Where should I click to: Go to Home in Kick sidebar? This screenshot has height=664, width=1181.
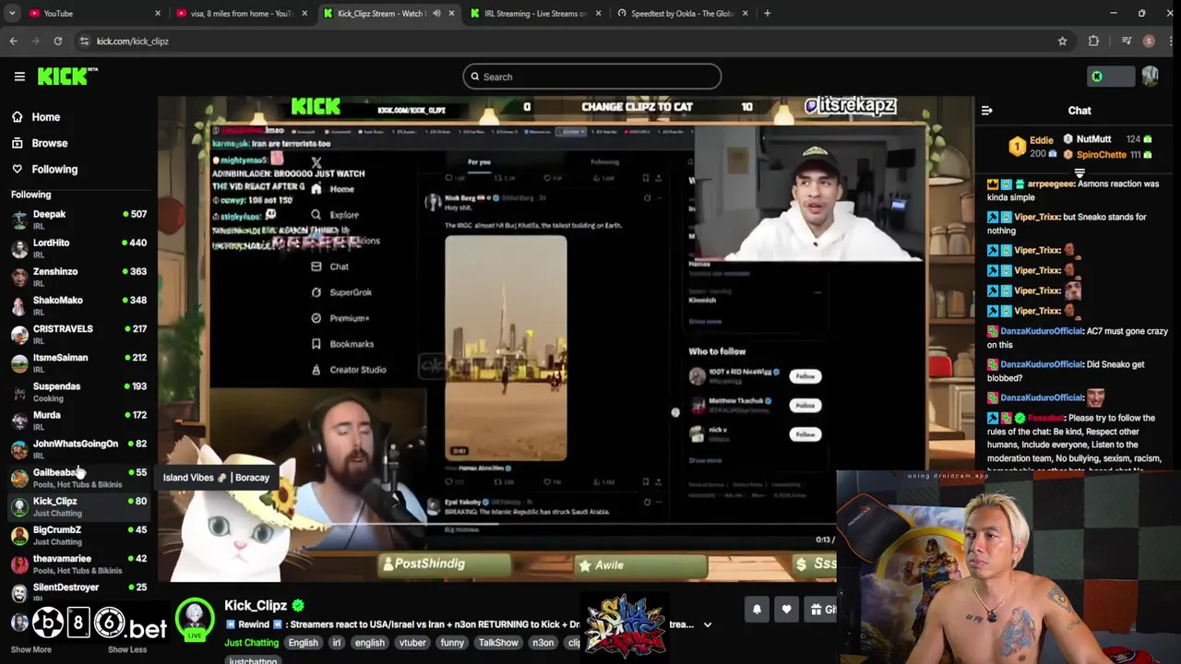pos(45,117)
